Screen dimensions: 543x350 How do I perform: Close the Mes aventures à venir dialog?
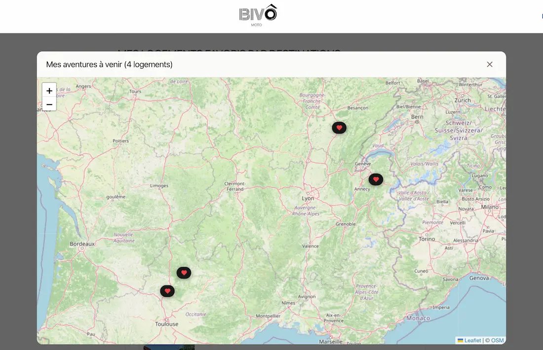pyautogui.click(x=489, y=64)
